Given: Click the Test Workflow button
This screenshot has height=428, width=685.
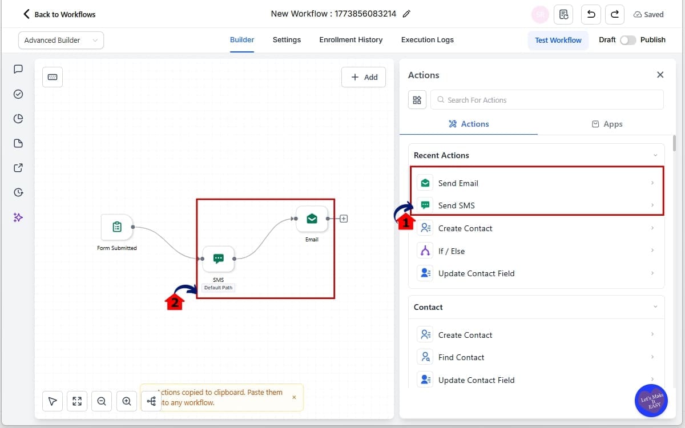Looking at the screenshot, I should pyautogui.click(x=558, y=40).
